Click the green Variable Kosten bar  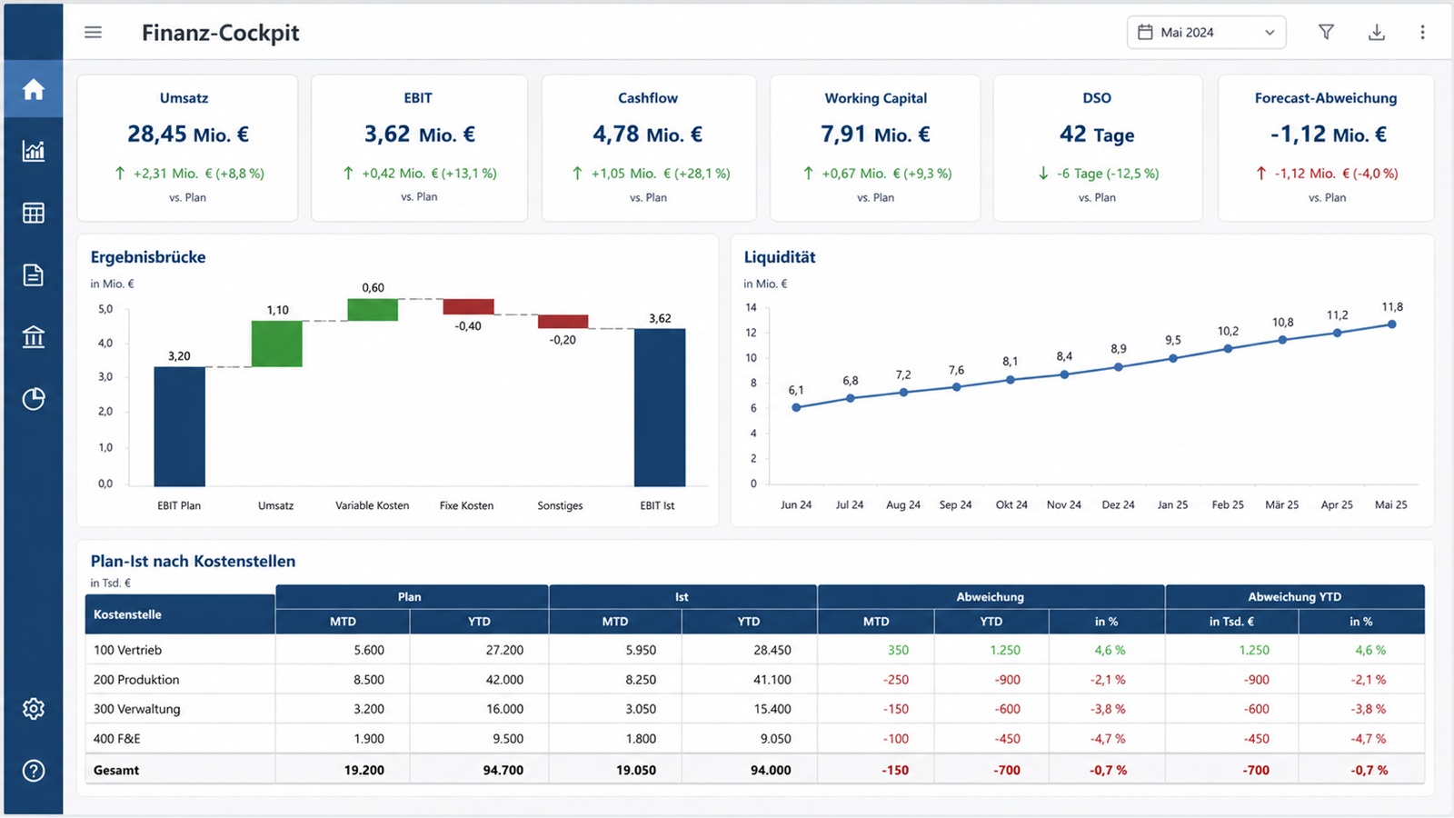pos(373,309)
